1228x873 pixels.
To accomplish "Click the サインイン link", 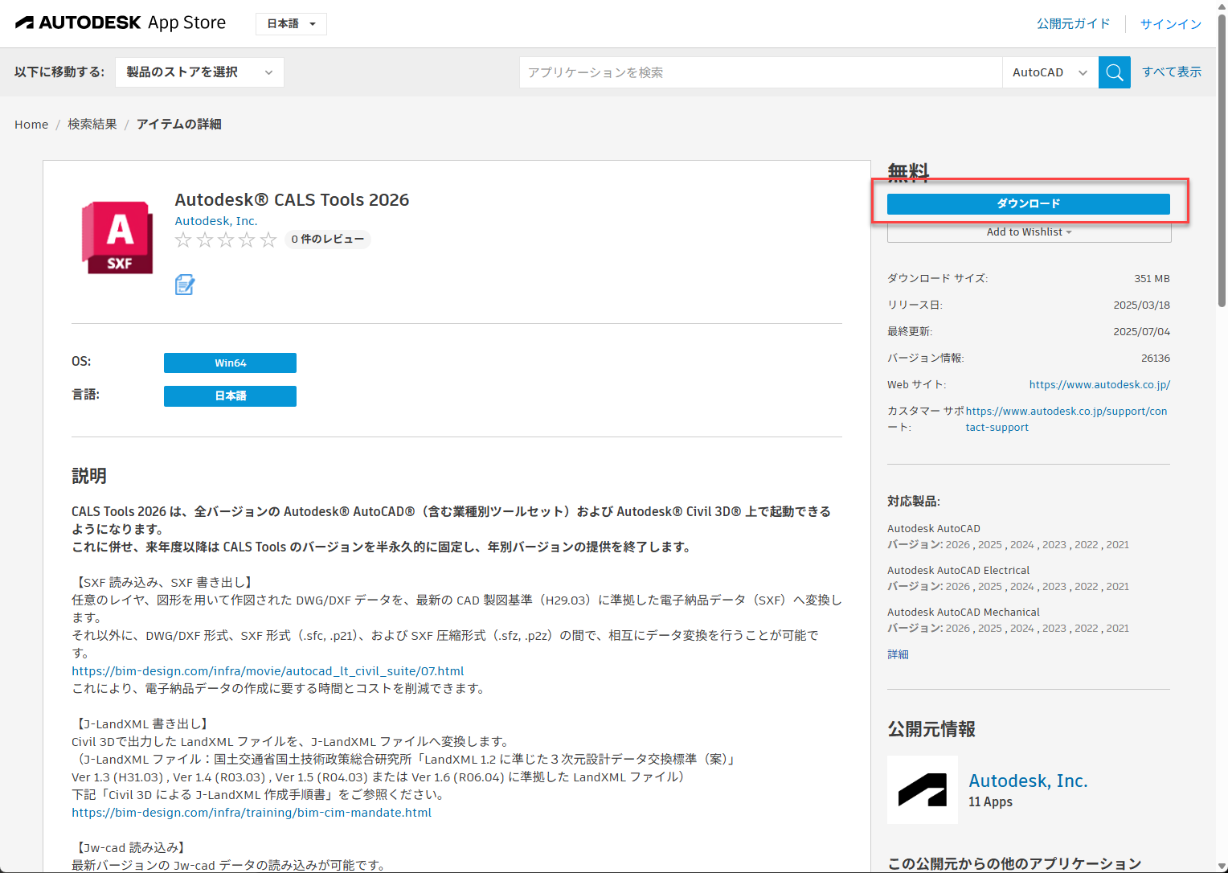I will [x=1171, y=24].
